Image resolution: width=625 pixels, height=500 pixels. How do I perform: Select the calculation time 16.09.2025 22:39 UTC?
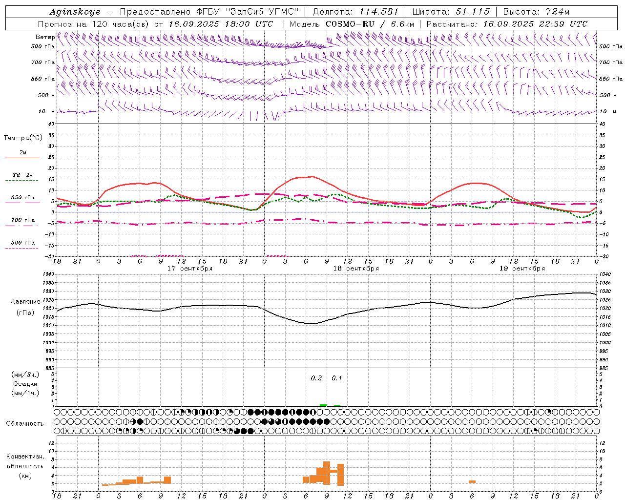[535, 24]
